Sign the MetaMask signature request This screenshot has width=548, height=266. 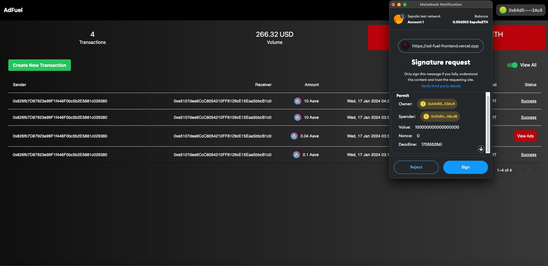point(466,167)
